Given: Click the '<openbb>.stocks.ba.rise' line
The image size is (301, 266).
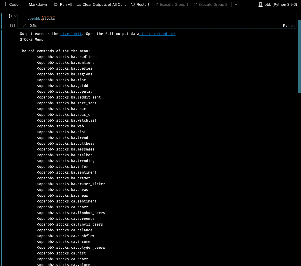Looking at the screenshot, I should [x=61, y=80].
